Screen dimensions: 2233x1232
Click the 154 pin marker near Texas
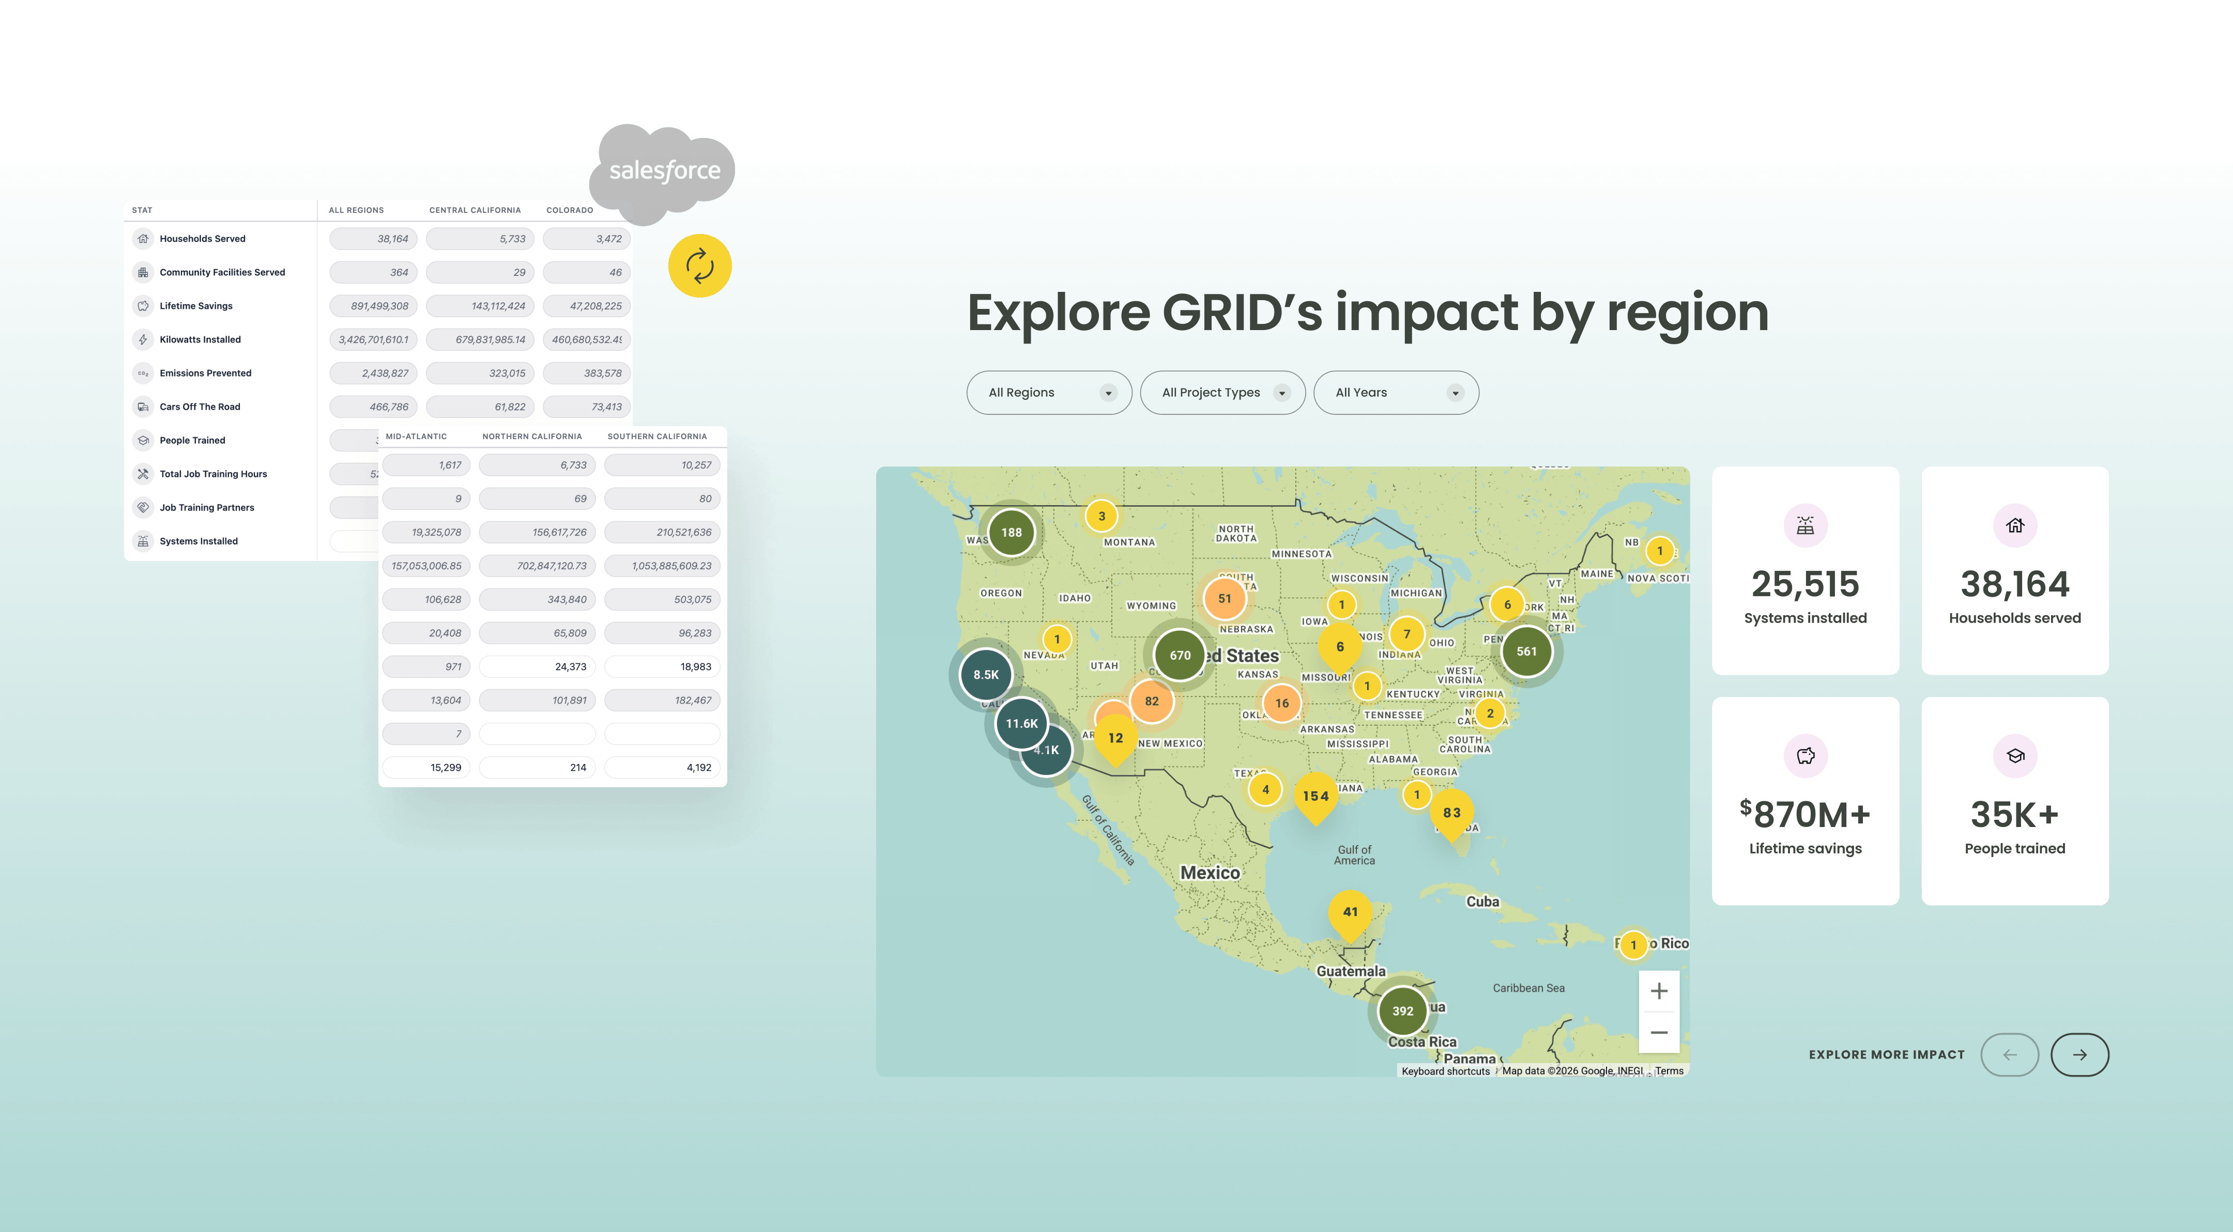point(1315,798)
